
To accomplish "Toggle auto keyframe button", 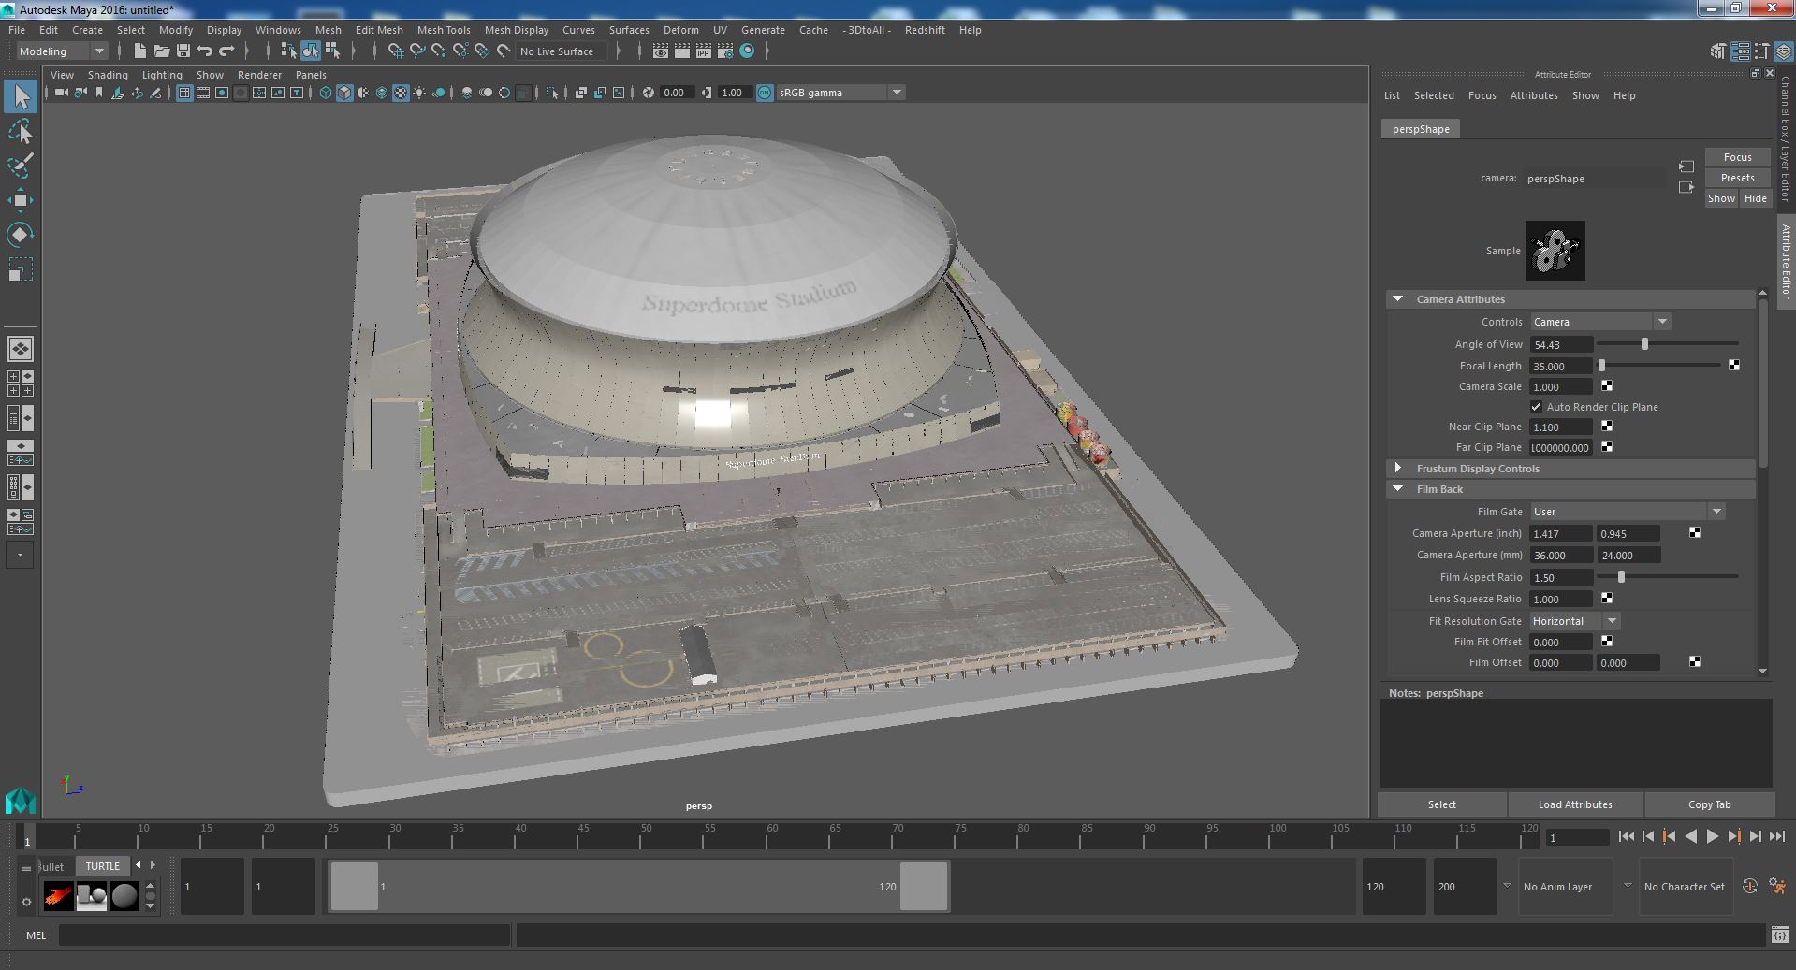I will pyautogui.click(x=1750, y=886).
